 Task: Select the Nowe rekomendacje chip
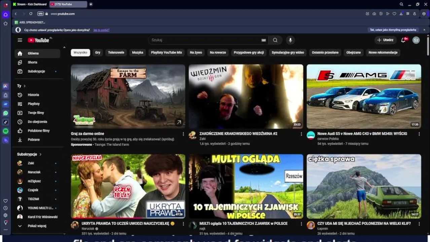click(383, 52)
